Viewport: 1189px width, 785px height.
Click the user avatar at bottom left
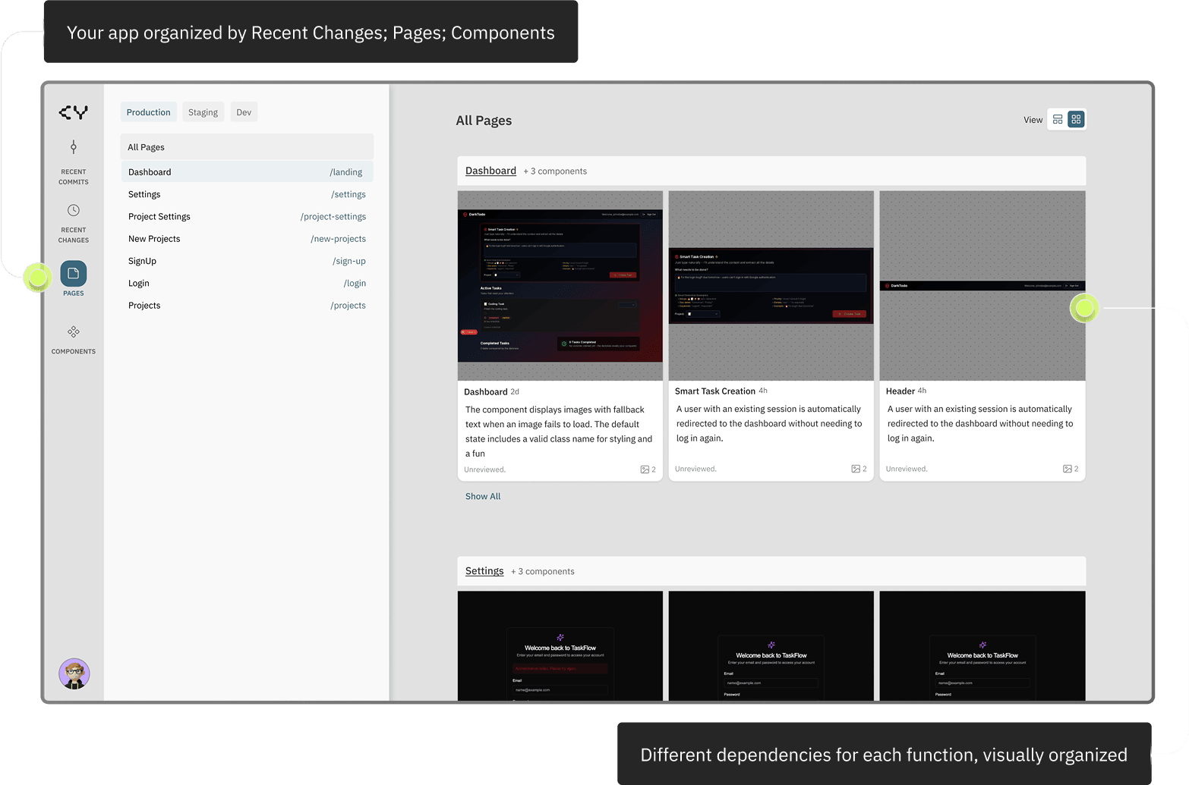74,674
